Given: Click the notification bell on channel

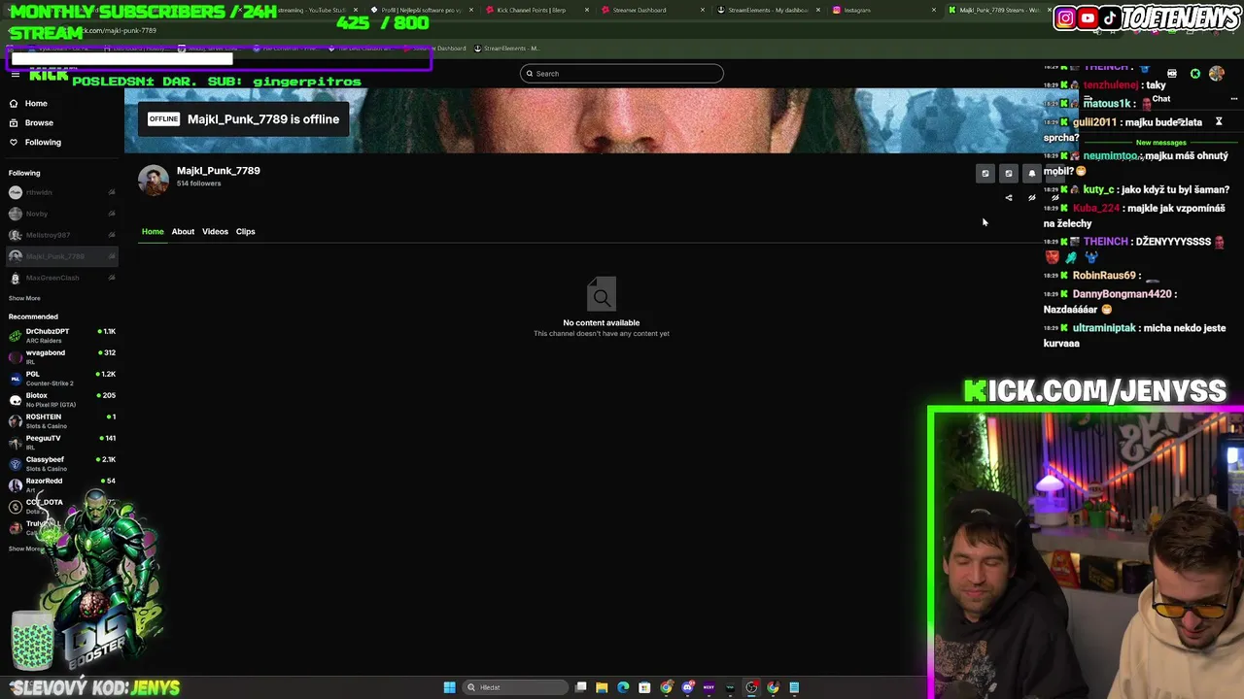Looking at the screenshot, I should click(1032, 174).
